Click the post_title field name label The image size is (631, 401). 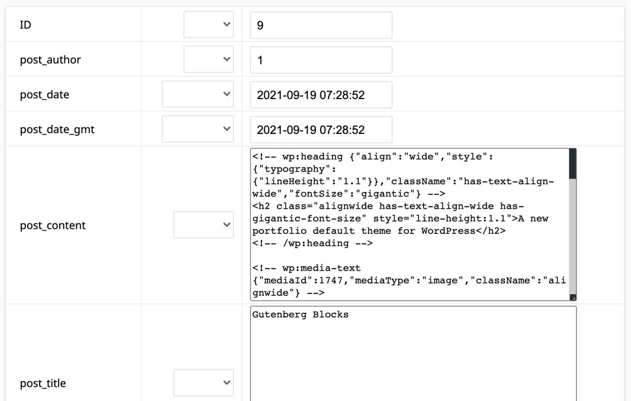coord(43,383)
